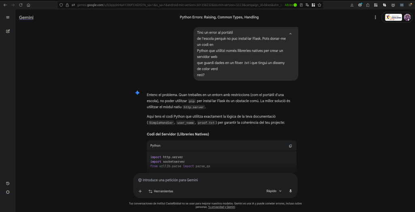Image resolution: width=415 pixels, height=212 pixels.
Task: Open the browser application menu
Action: 410,5
